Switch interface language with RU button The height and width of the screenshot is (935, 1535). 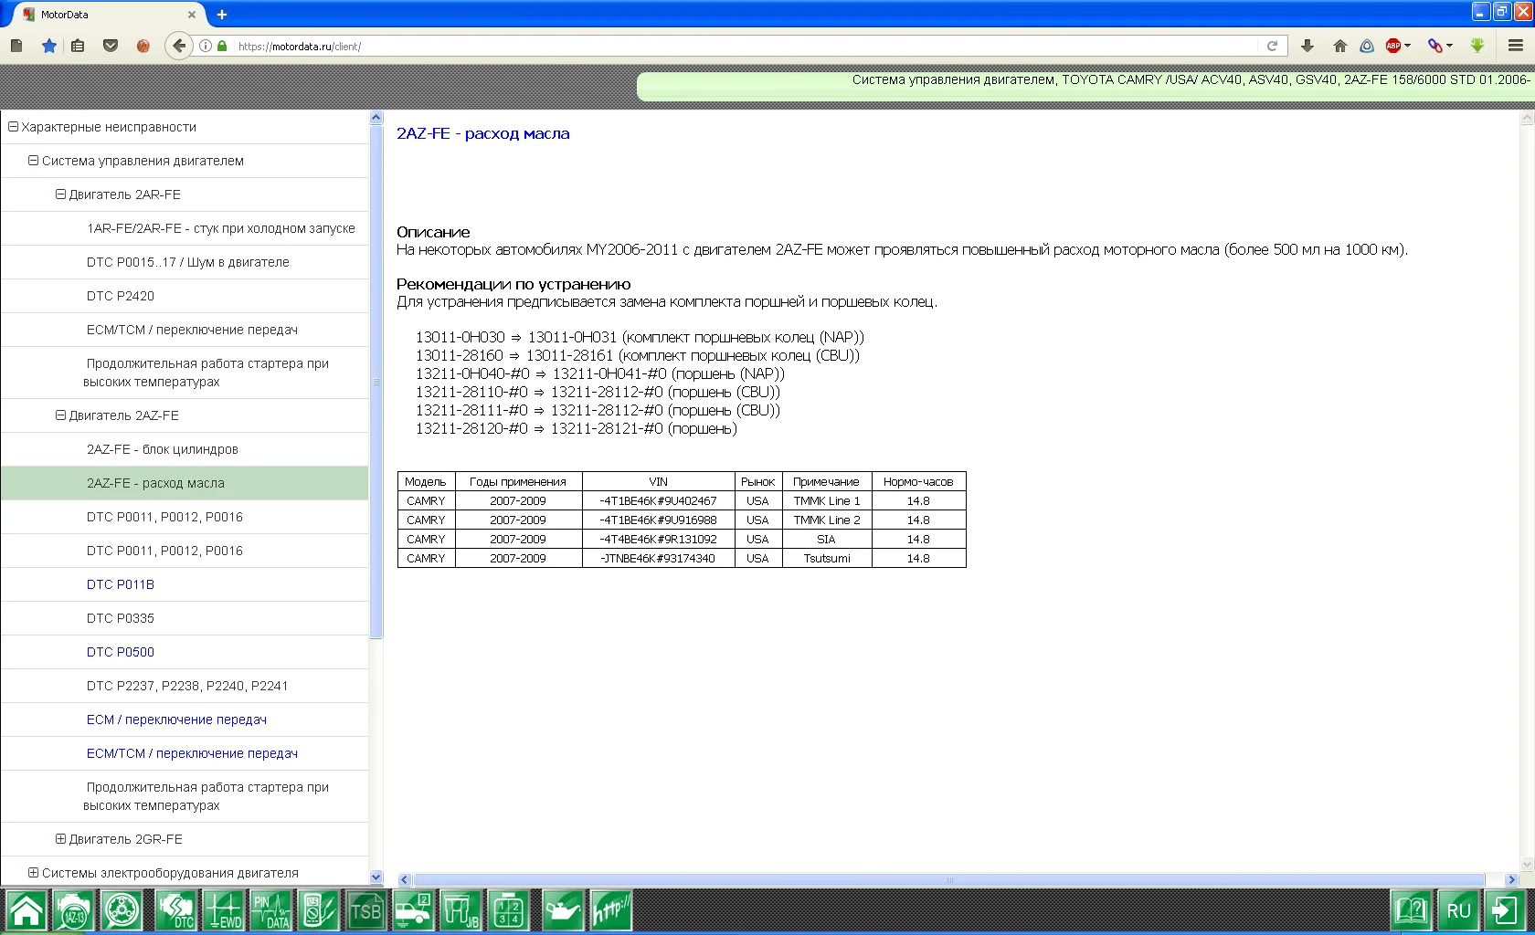click(1459, 910)
